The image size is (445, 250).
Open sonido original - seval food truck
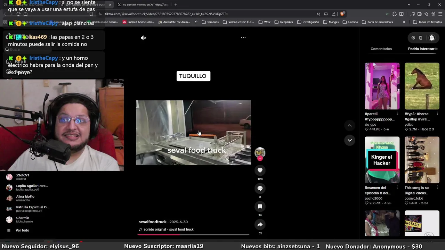[x=169, y=230]
